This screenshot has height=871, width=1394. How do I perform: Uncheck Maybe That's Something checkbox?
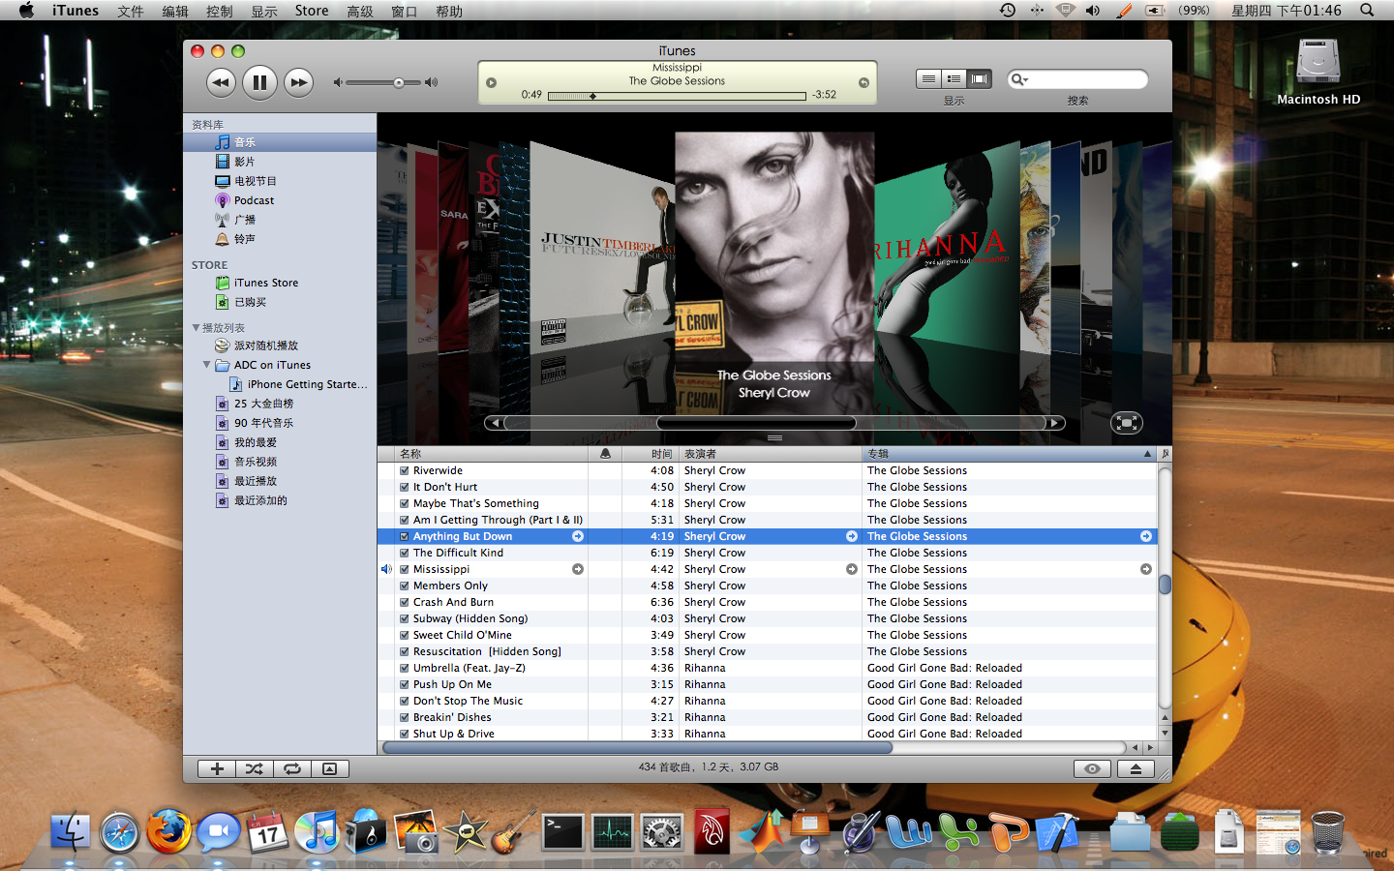click(405, 503)
